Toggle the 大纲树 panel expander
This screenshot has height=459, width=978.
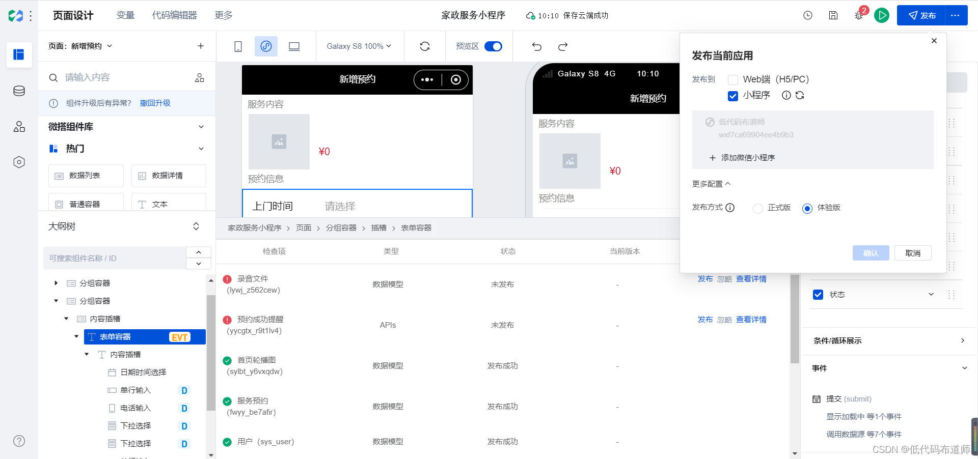tap(196, 226)
